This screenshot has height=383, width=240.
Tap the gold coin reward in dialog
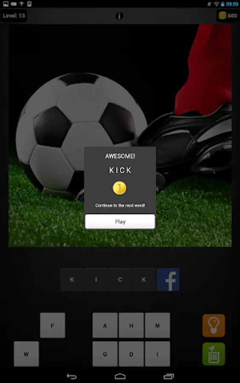pyautogui.click(x=119, y=188)
